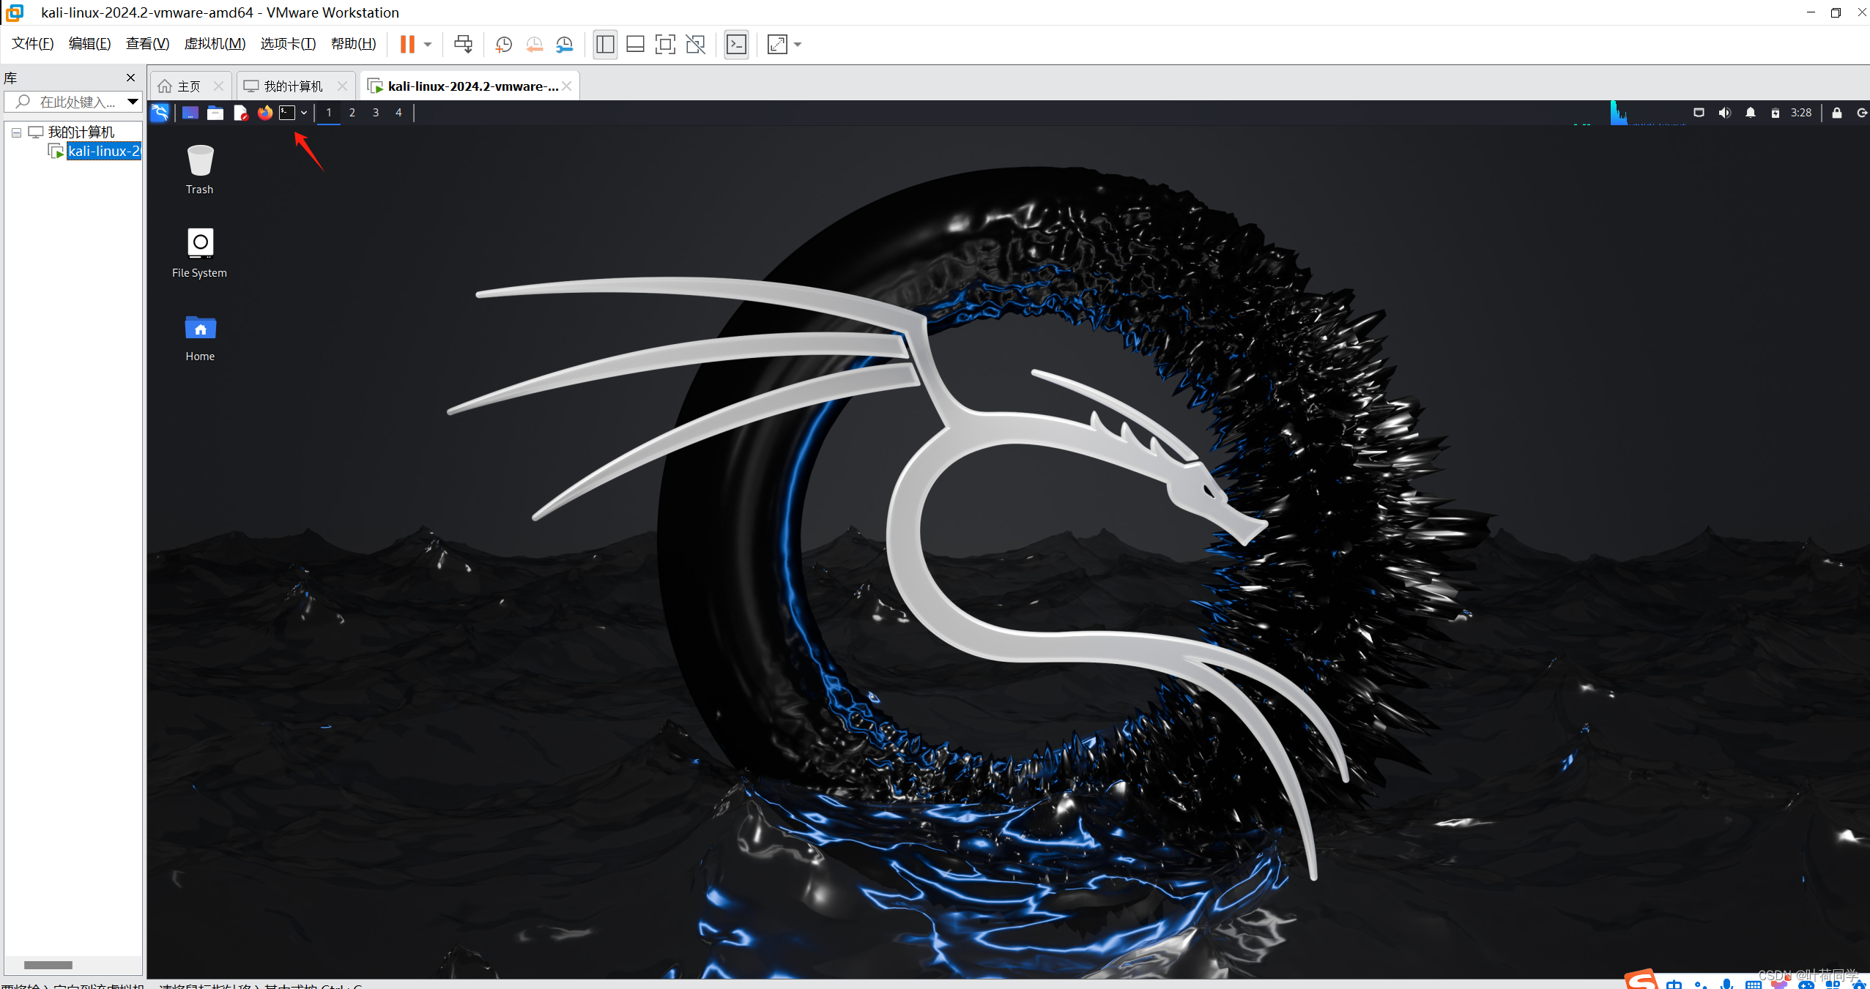Revert to snapshot using the orange-arrow clock icon

point(535,45)
